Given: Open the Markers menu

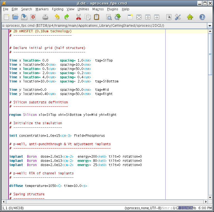Looking at the screenshot, I should (42, 9).
